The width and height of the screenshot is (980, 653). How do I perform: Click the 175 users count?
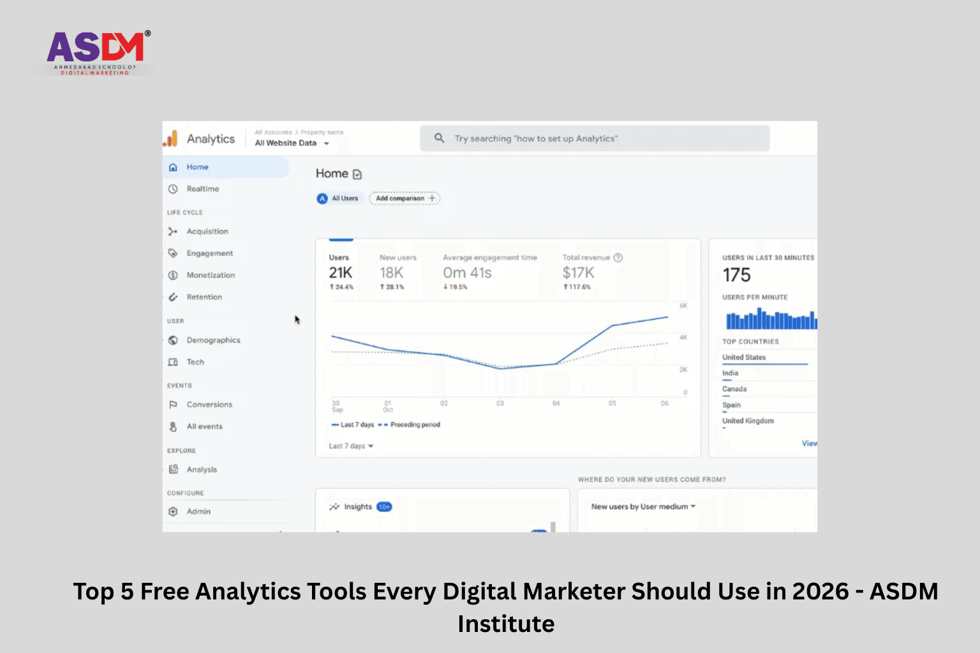coord(737,275)
